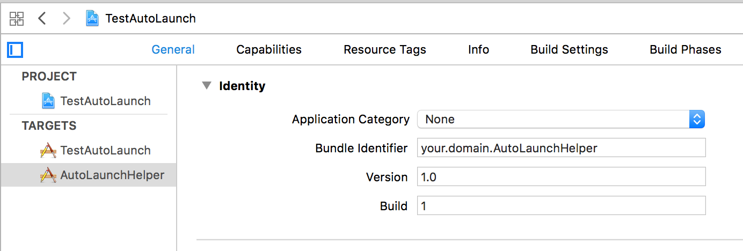Click the Version field
The image size is (743, 251).
(561, 177)
